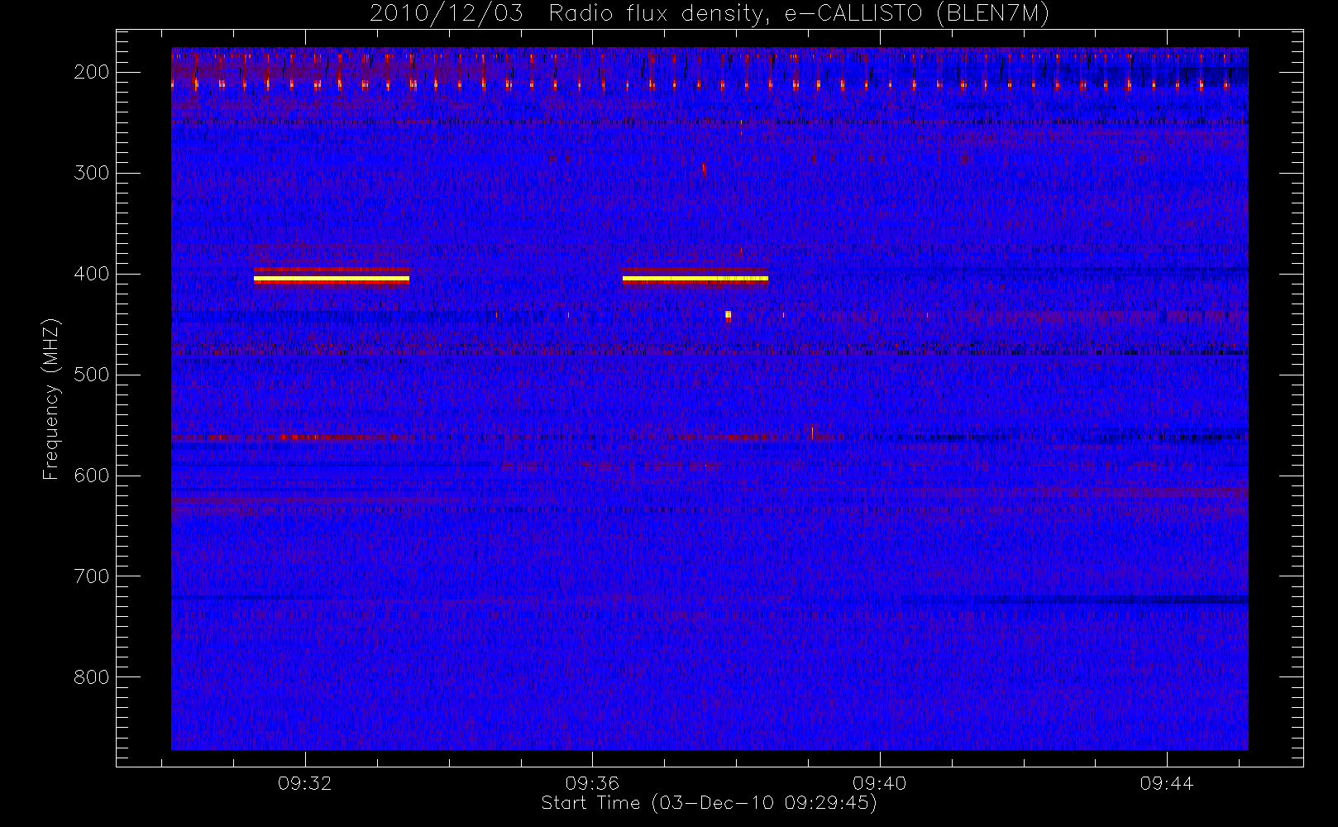This screenshot has width=1338, height=827.
Task: Click the 09:32 time tick label
Action: [x=304, y=783]
